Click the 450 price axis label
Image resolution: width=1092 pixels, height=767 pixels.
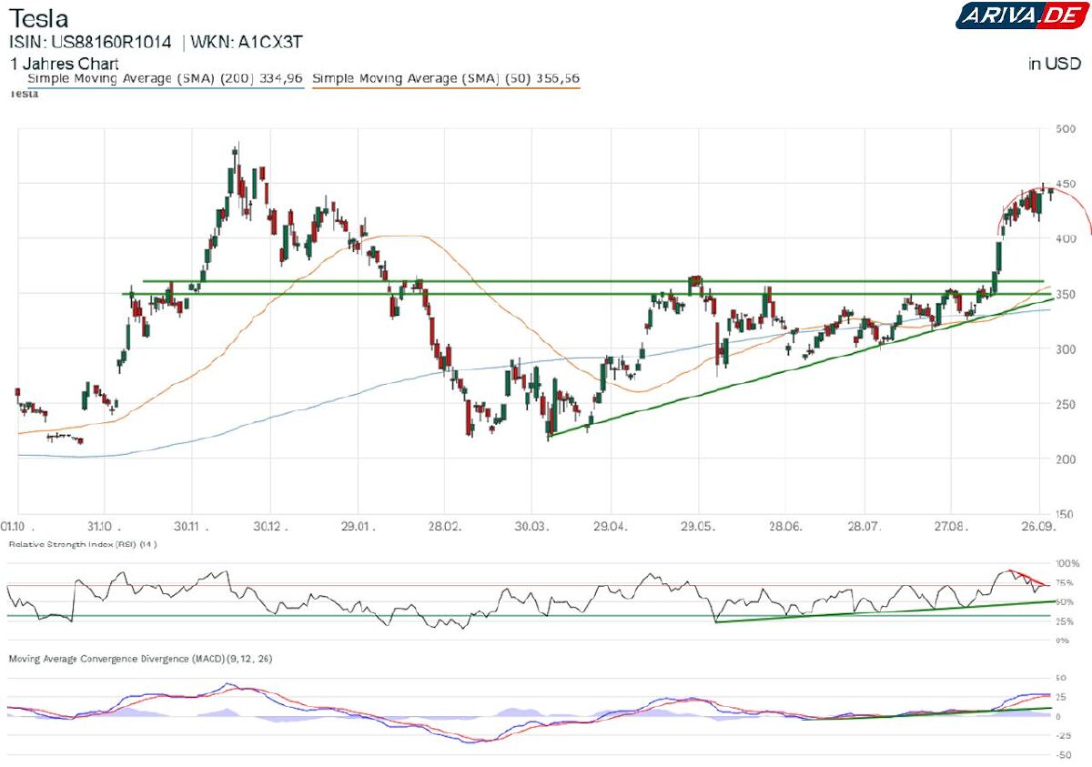pos(1064,185)
